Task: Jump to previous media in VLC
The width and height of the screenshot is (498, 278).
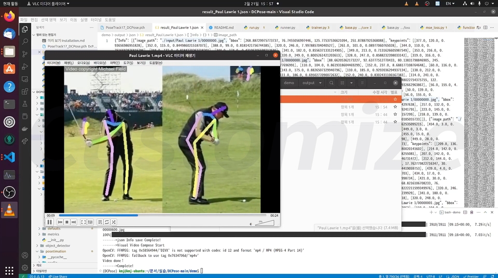Action: click(60, 222)
